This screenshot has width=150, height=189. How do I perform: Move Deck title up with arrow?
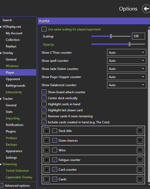point(47,131)
